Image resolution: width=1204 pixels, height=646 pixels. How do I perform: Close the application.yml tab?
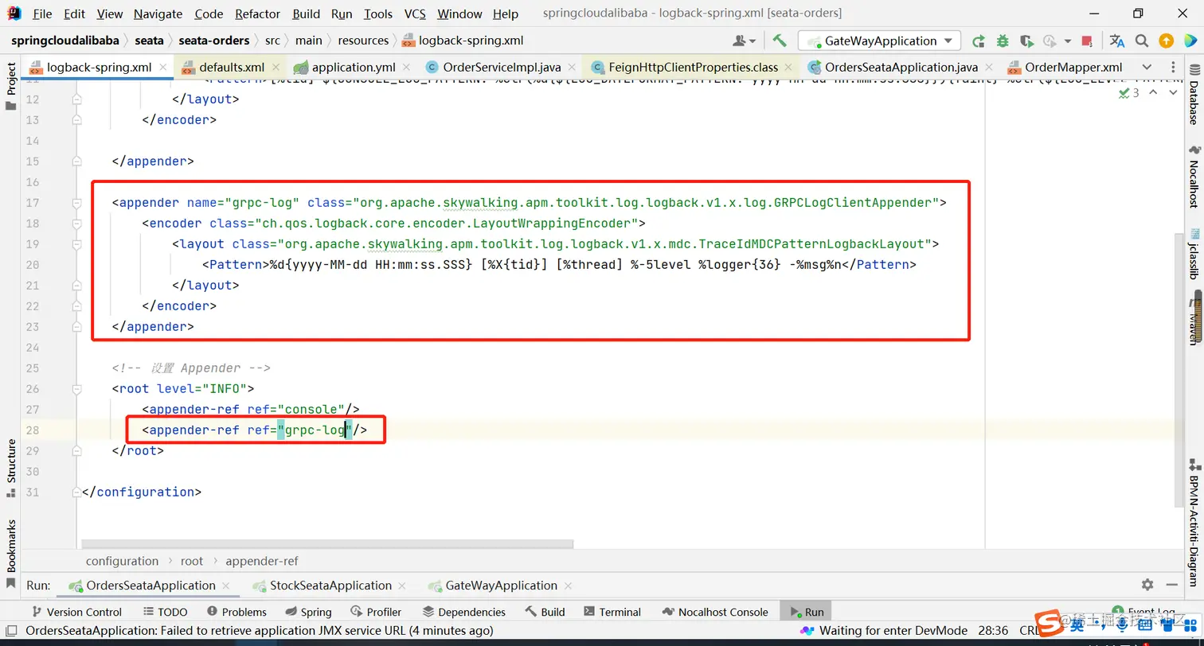pos(408,68)
